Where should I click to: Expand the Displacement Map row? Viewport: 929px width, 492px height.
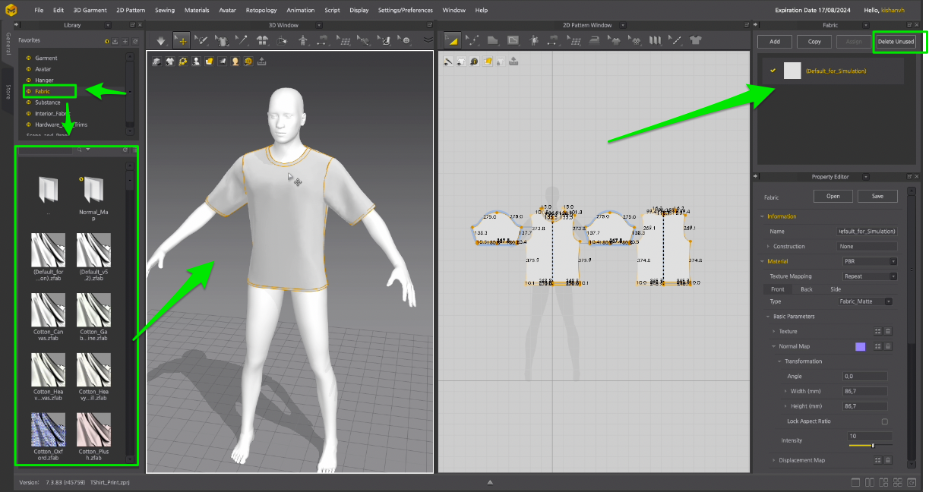pyautogui.click(x=774, y=460)
